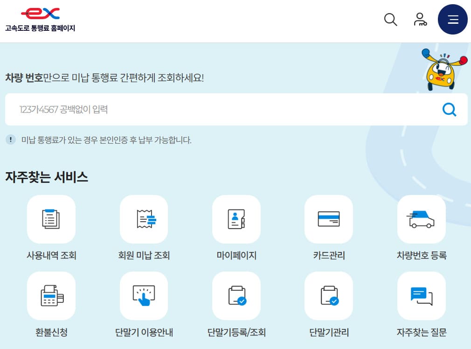The width and height of the screenshot is (471, 349).
Task: Open the 차량번호 등록 car icon
Action: coord(421,219)
